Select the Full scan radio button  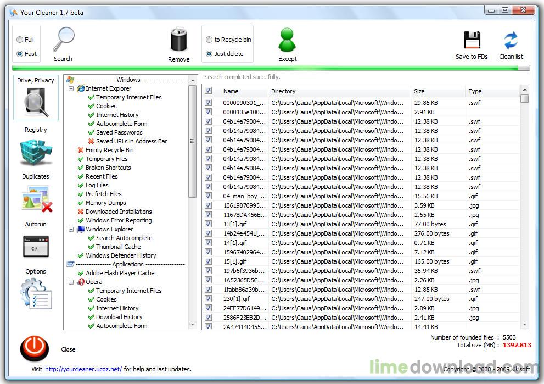coord(20,40)
